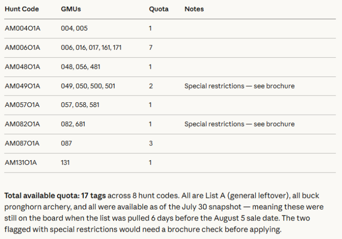Image resolution: width=342 pixels, height=239 pixels.
Task: Click the AM048O1A hunt code cell
Action: pyautogui.click(x=23, y=67)
